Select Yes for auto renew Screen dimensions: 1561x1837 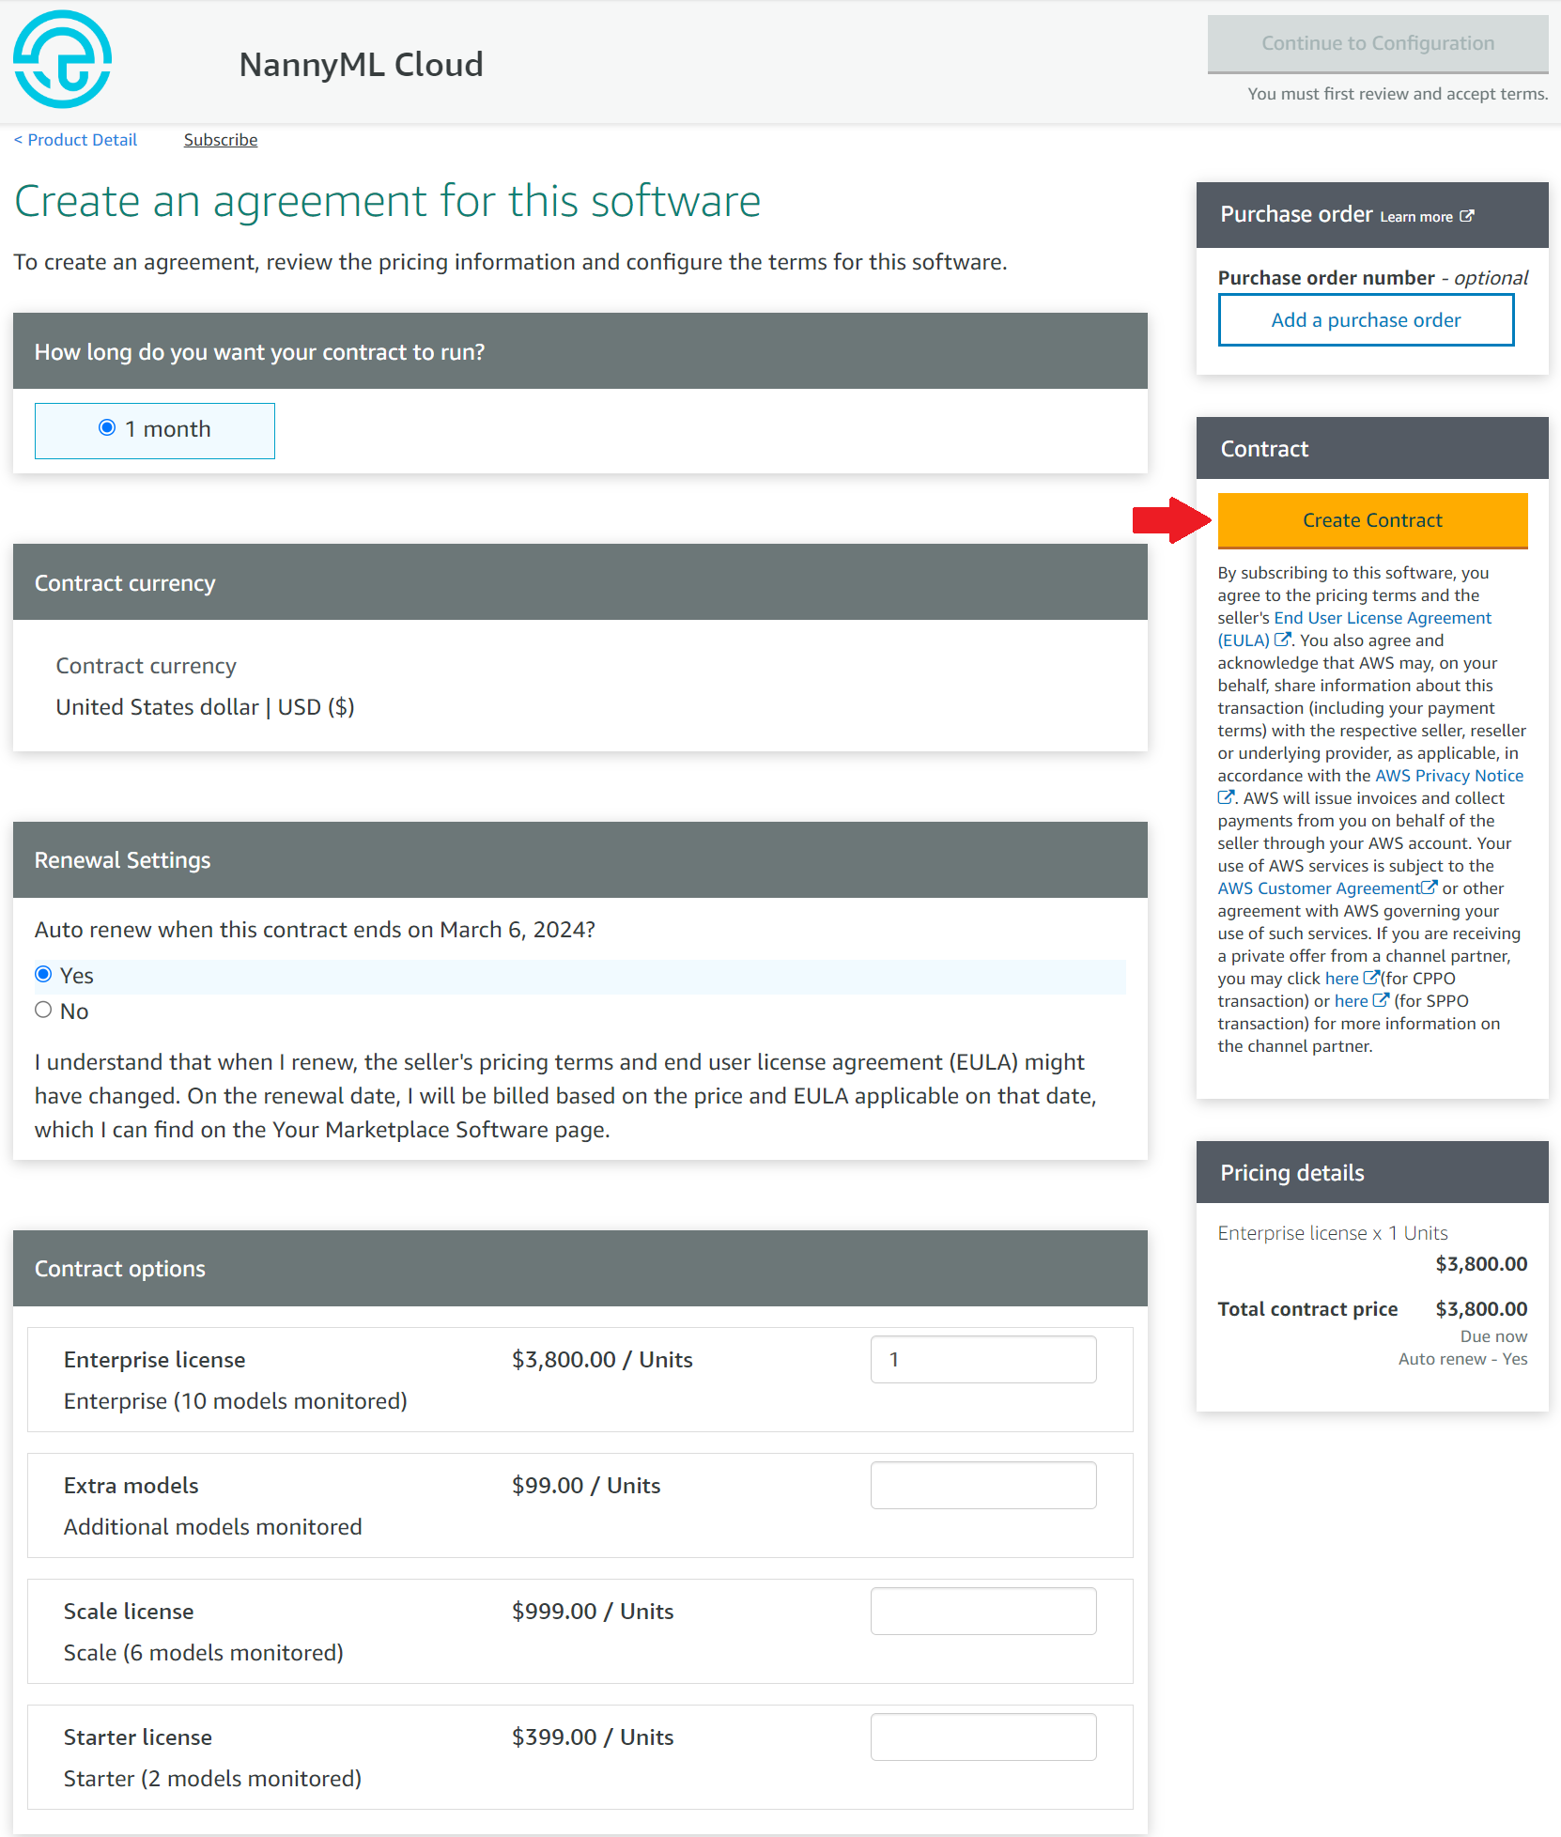point(43,974)
